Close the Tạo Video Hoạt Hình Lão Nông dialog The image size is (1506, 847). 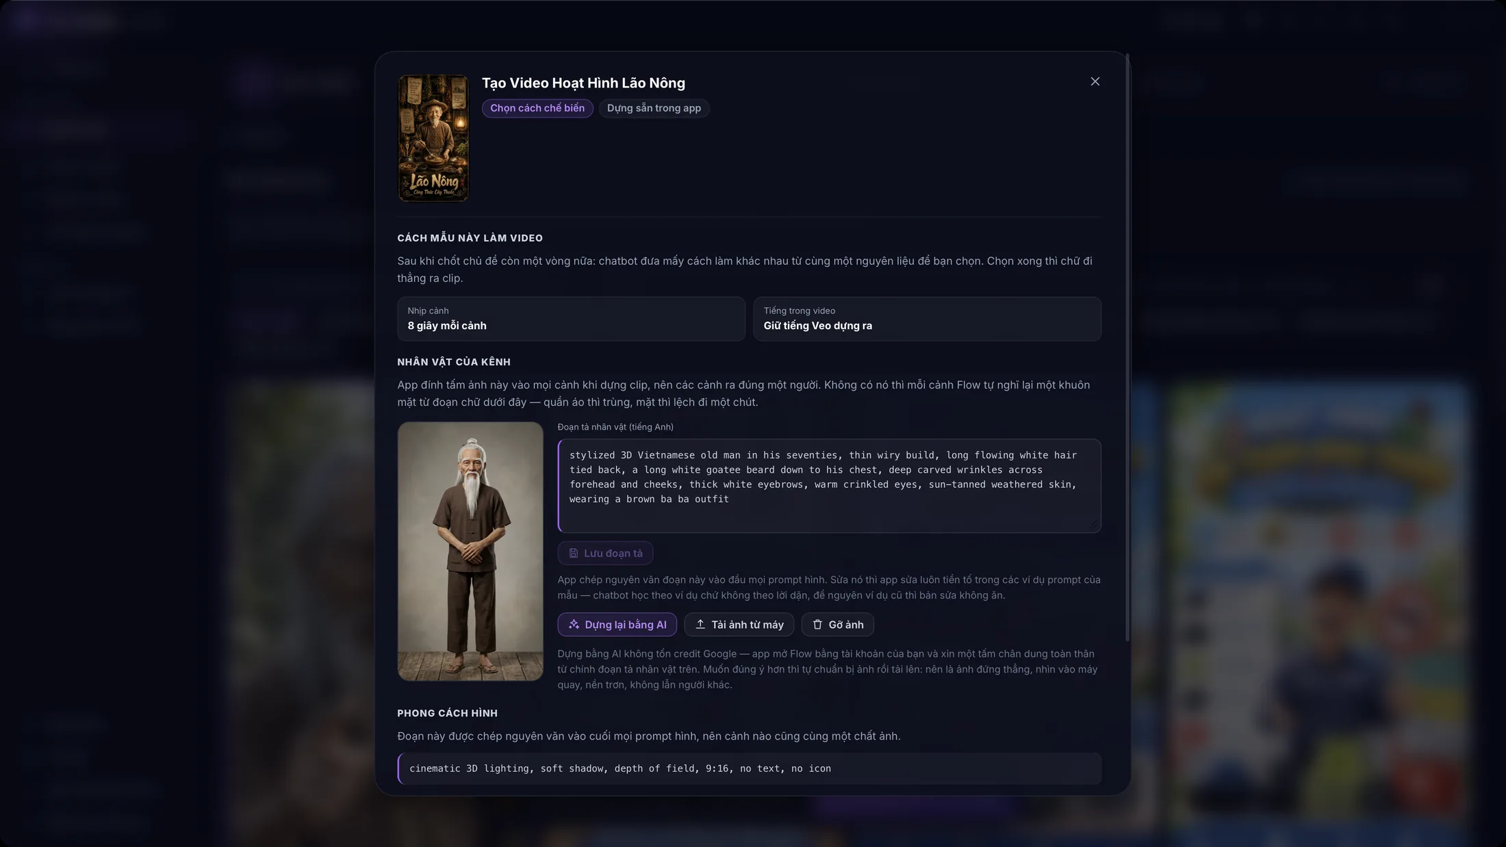click(x=1095, y=81)
